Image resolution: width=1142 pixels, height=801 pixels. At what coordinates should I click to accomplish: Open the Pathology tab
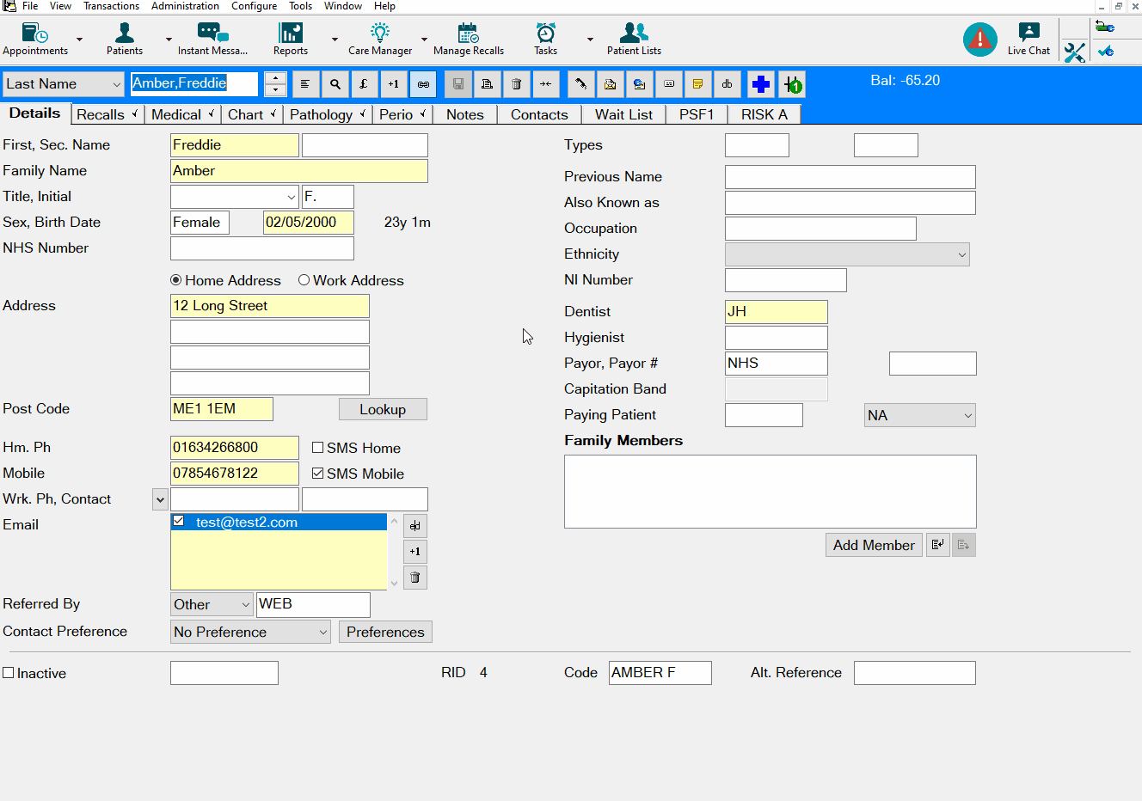tap(327, 114)
